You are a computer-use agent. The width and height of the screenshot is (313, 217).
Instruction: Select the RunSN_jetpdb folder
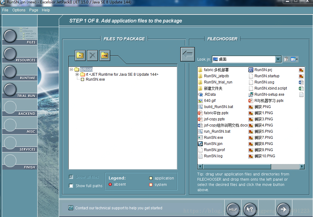[214, 76]
